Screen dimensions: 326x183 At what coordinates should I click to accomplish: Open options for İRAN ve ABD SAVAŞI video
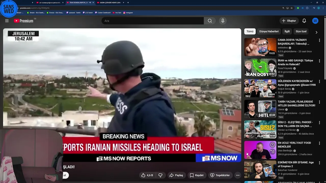click(319, 61)
